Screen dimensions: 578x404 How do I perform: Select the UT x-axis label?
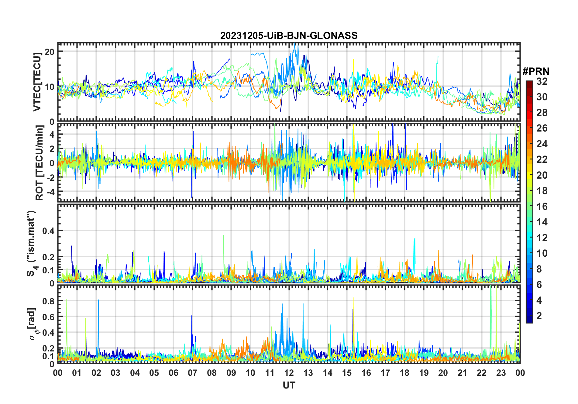coord(289,385)
